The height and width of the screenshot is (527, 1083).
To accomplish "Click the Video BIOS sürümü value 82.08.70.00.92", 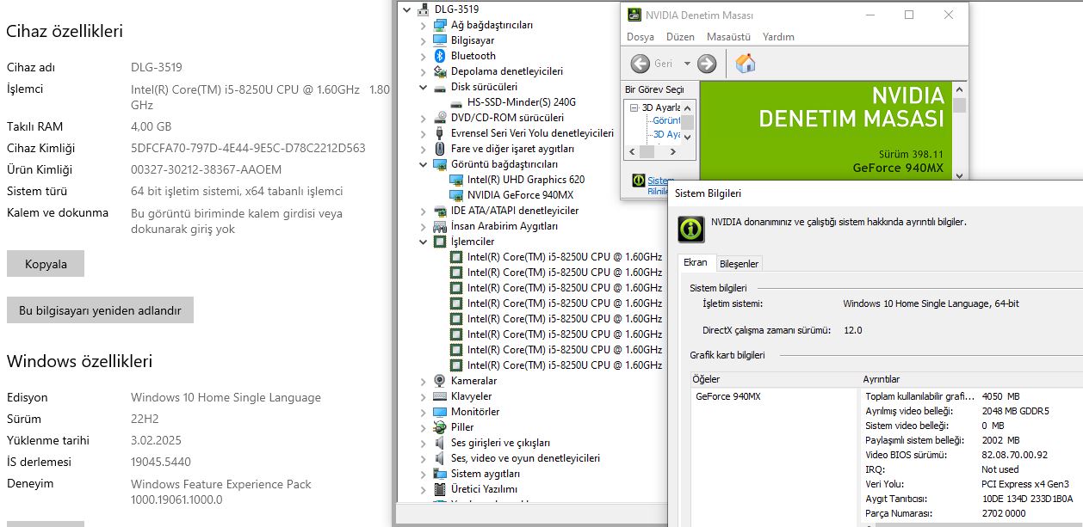I will pos(1014,455).
